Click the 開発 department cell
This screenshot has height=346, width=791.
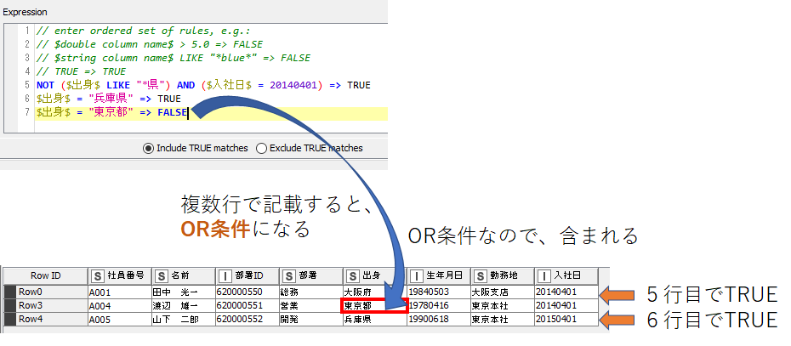pyautogui.click(x=310, y=320)
